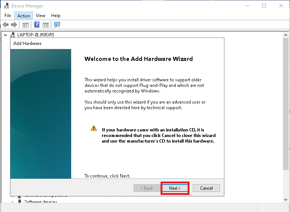290x212 pixels.
Task: Click Next to continue the wizard
Action: (175, 188)
